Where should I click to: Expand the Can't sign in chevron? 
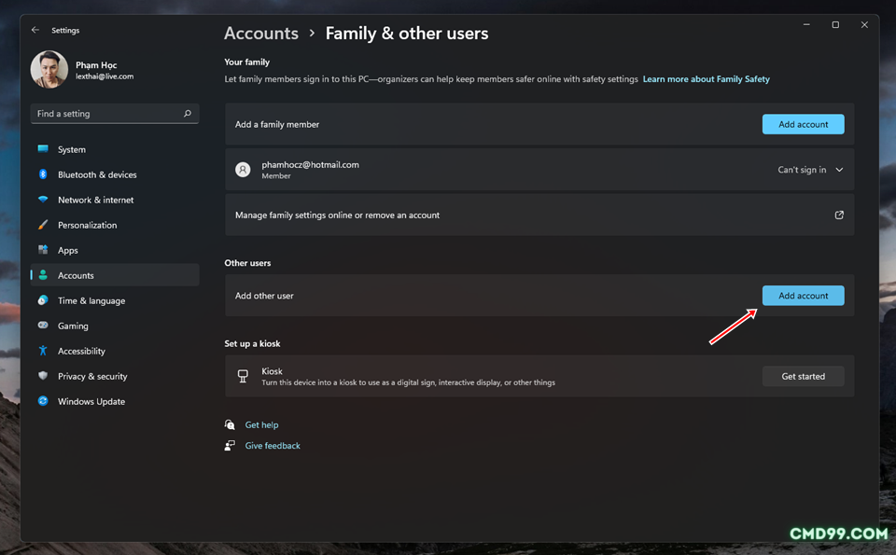[839, 170]
